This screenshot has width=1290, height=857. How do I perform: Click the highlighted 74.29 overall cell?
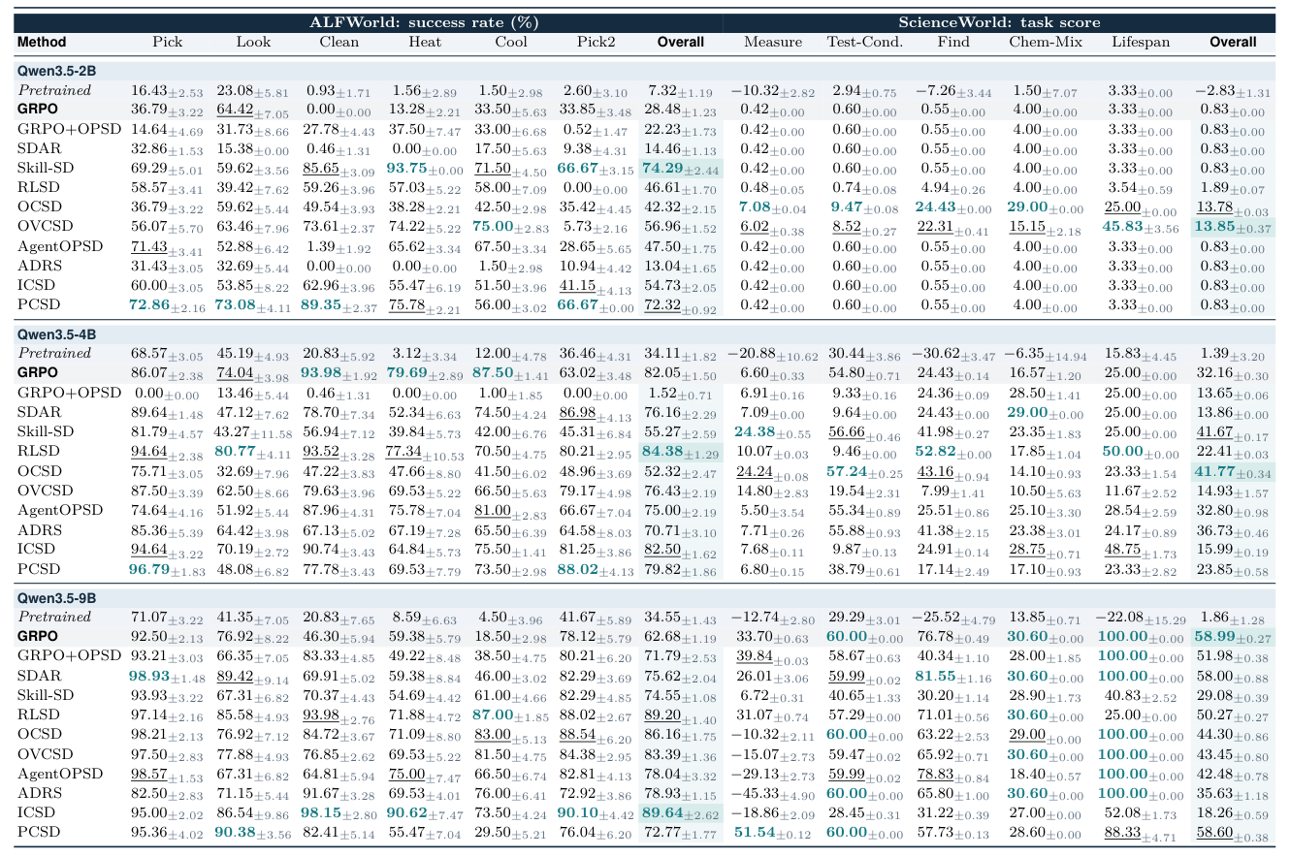[x=681, y=169]
